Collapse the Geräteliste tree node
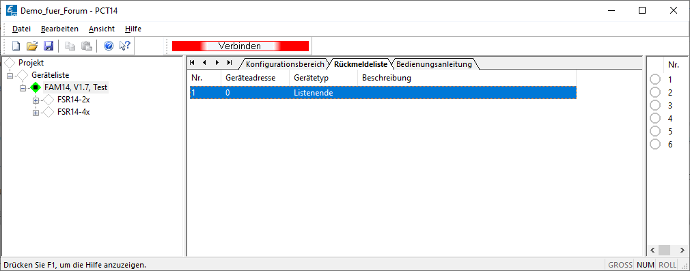Image resolution: width=690 pixels, height=271 pixels. pos(10,76)
